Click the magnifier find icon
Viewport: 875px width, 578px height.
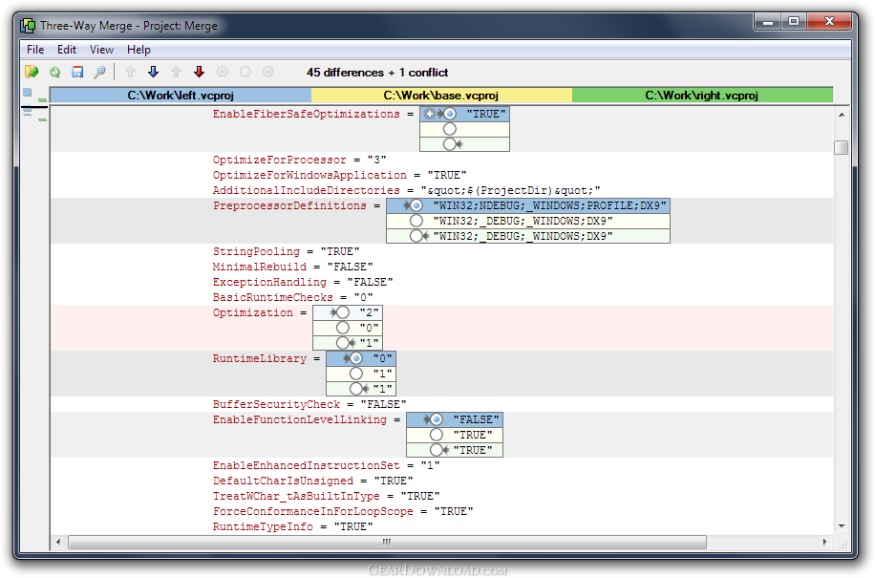[100, 72]
